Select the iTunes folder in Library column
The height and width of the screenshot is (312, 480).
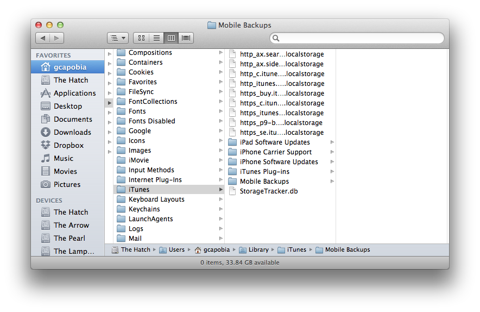[169, 189]
